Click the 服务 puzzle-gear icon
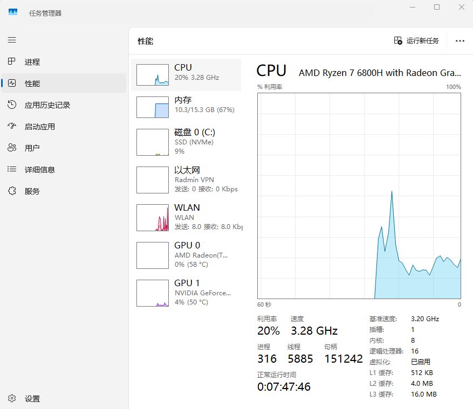The image size is (473, 409). pos(12,191)
